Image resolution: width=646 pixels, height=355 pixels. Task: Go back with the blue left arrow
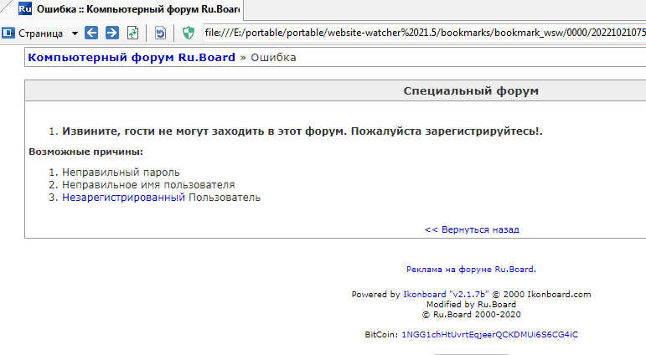91,33
